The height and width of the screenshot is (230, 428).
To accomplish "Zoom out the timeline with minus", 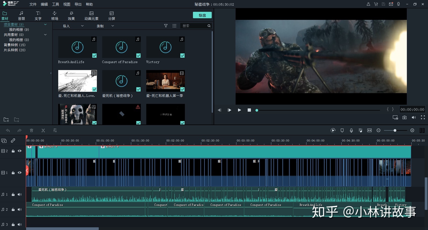I will pos(379,130).
